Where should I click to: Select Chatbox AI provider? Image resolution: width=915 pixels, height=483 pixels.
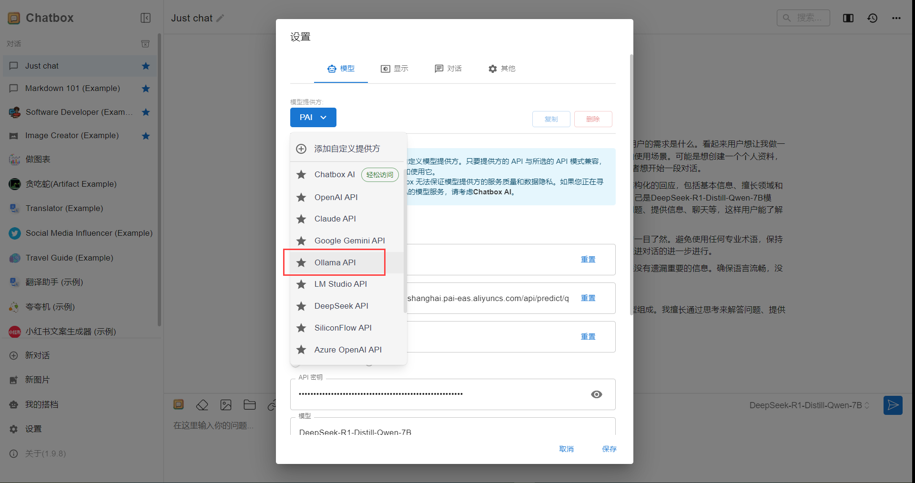pyautogui.click(x=347, y=175)
